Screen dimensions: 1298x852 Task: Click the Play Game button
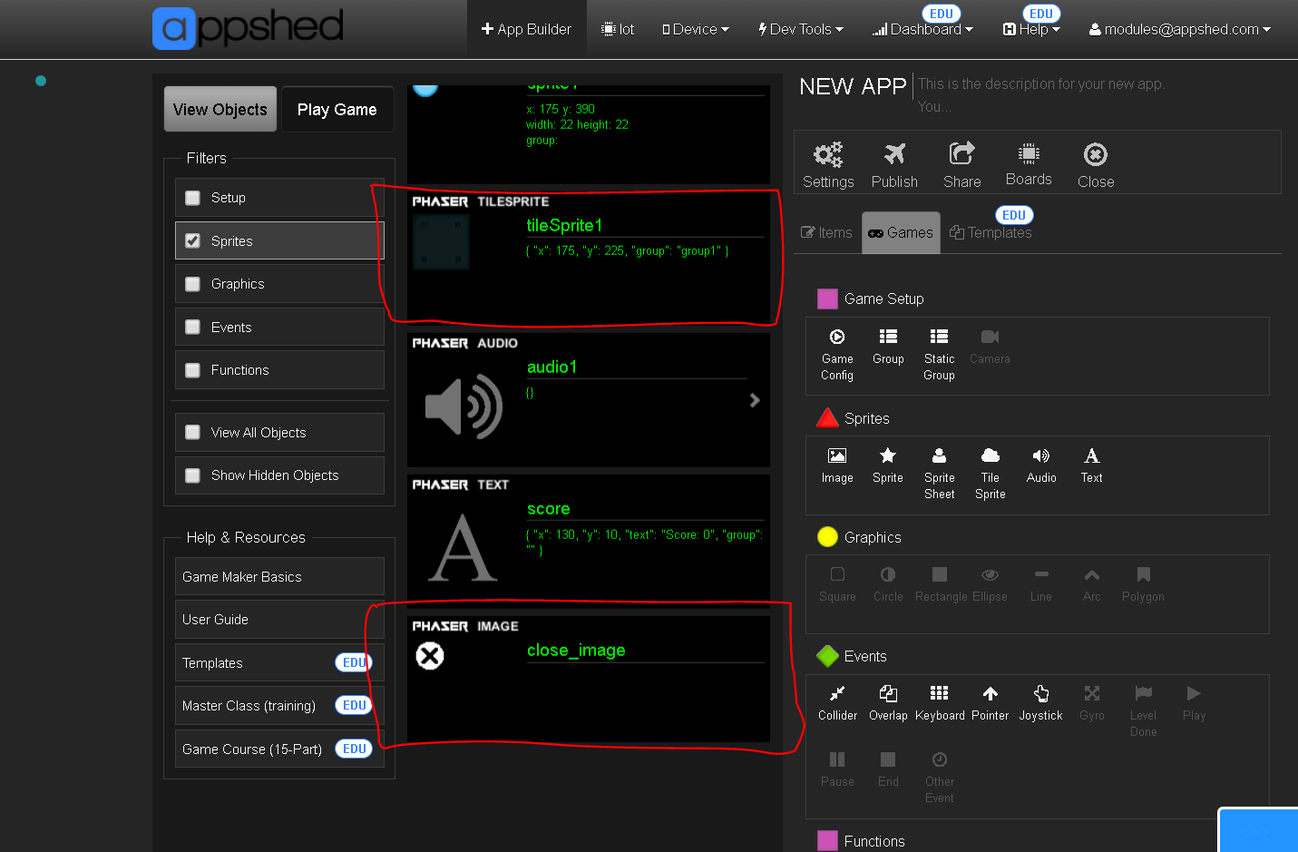(337, 109)
